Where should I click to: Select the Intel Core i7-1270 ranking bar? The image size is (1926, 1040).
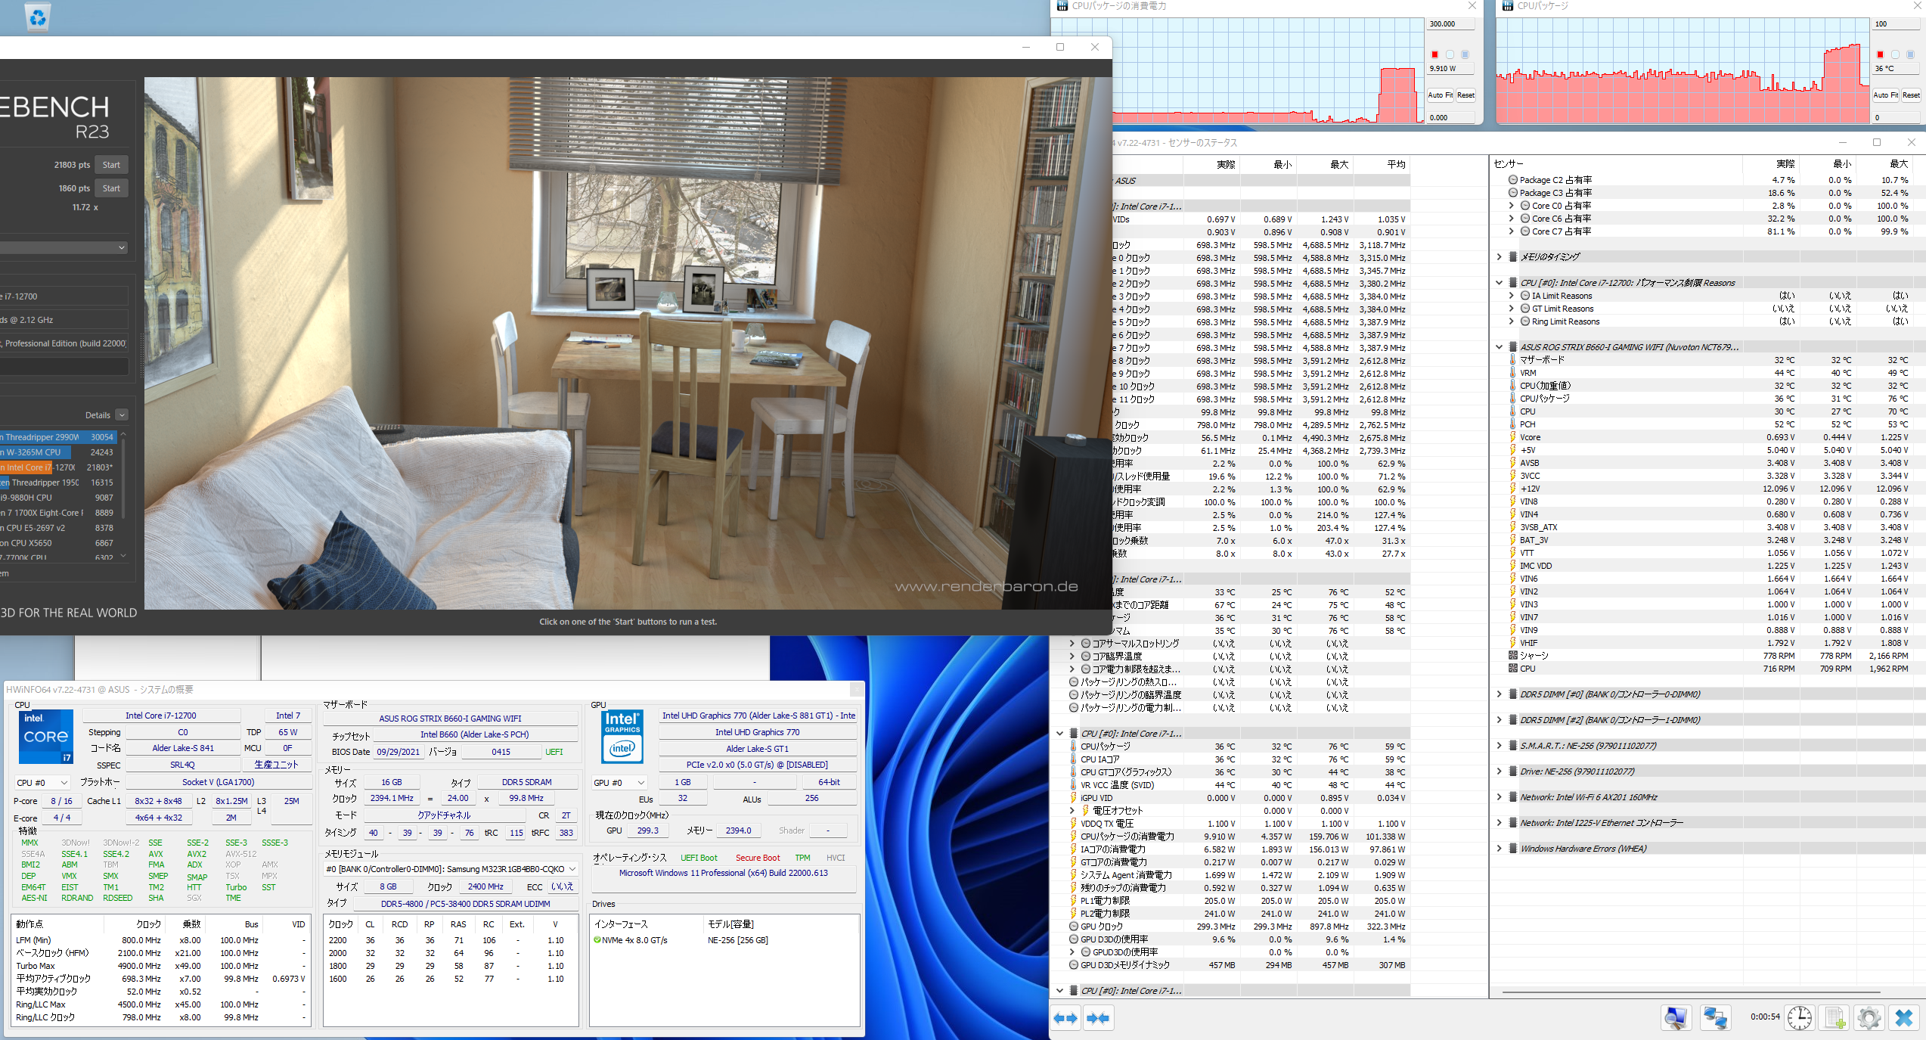coord(57,467)
